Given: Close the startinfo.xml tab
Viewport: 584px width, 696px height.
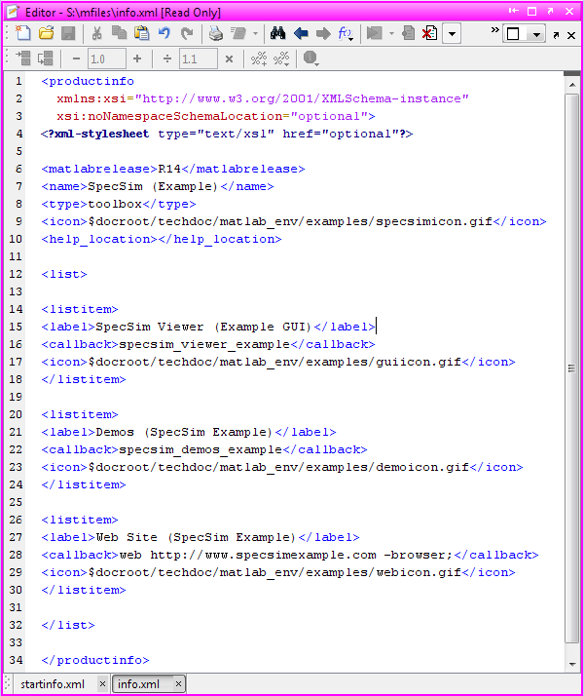Looking at the screenshot, I should pyautogui.click(x=102, y=684).
